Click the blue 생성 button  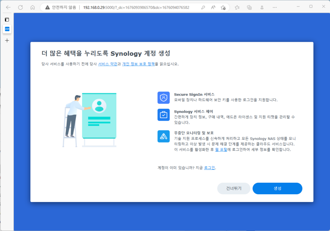click(x=277, y=188)
